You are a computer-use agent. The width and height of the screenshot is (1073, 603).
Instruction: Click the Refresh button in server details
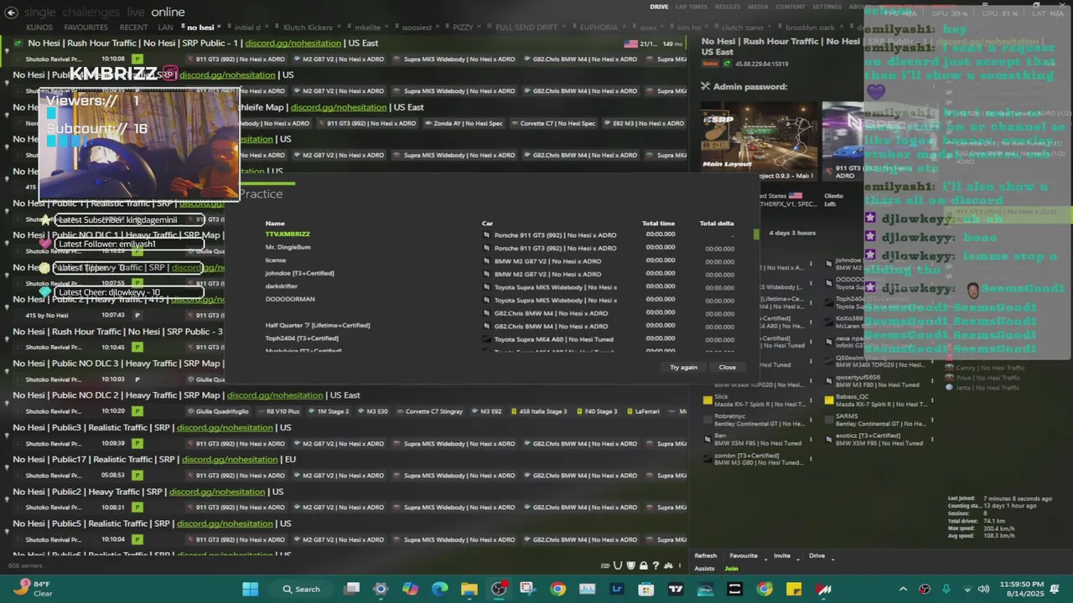706,555
